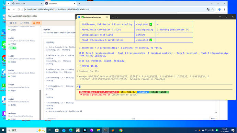Switch to the Terminal taskbar icon
This screenshot has width=237, height=133.
[x=105, y=130]
